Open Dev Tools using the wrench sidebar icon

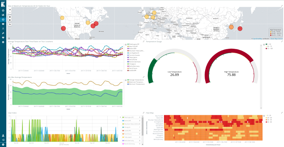[3, 33]
